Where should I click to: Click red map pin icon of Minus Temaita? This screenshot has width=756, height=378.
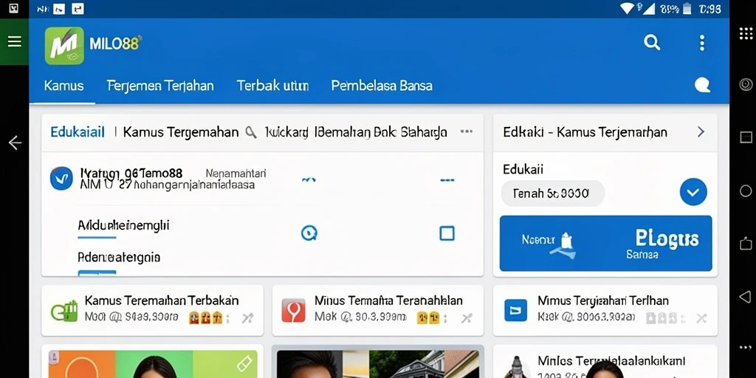pyautogui.click(x=294, y=311)
